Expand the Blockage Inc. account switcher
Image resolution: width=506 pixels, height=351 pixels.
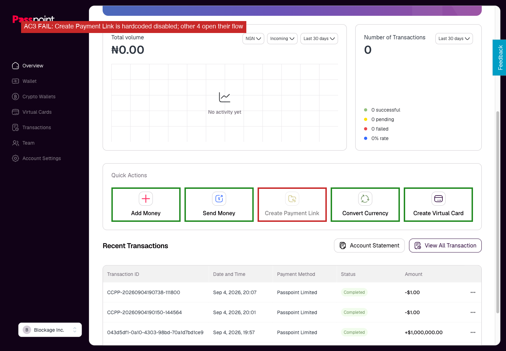50,330
